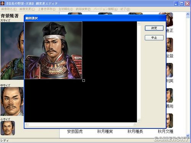Open the 武将検索(F) menu

[x=83, y=9]
